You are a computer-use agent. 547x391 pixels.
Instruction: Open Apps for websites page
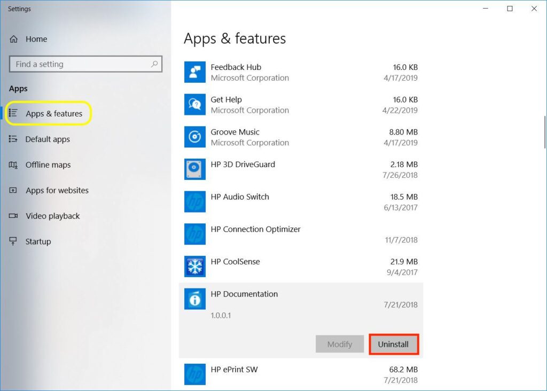[x=57, y=191]
